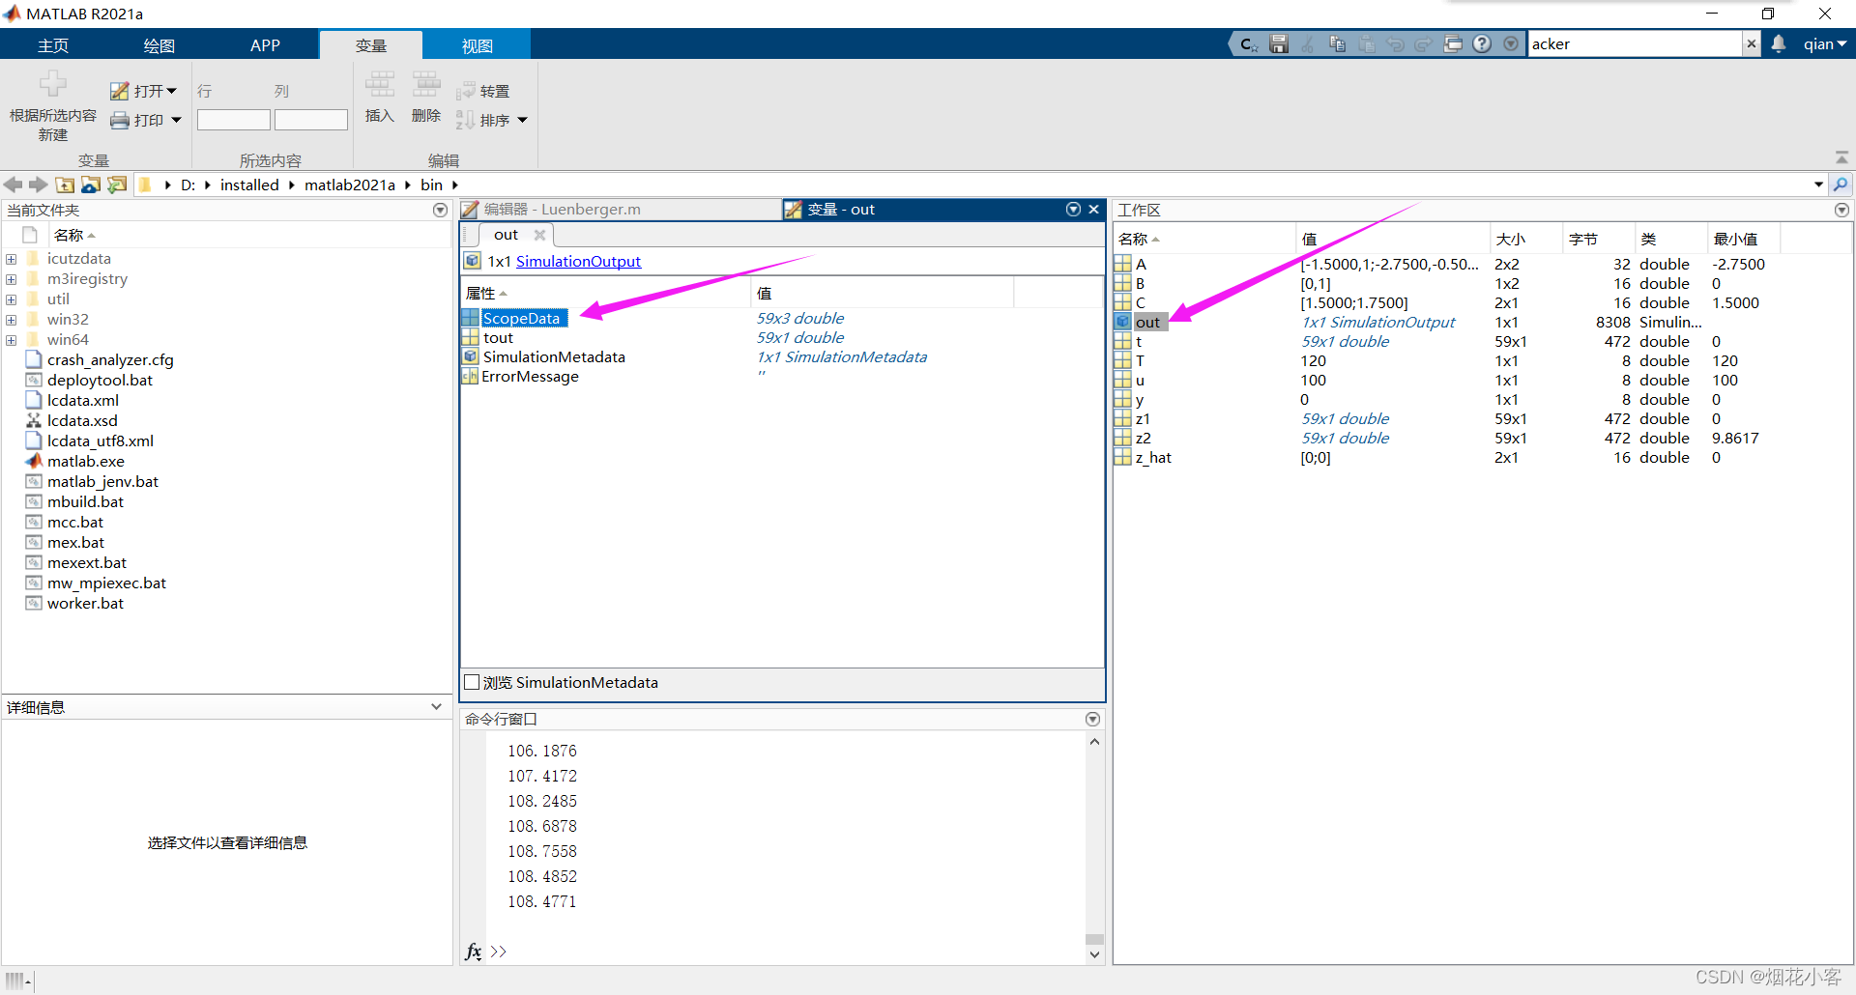Click the community favorites C icon
Viewport: 1856px width, 995px height.
(x=1248, y=44)
